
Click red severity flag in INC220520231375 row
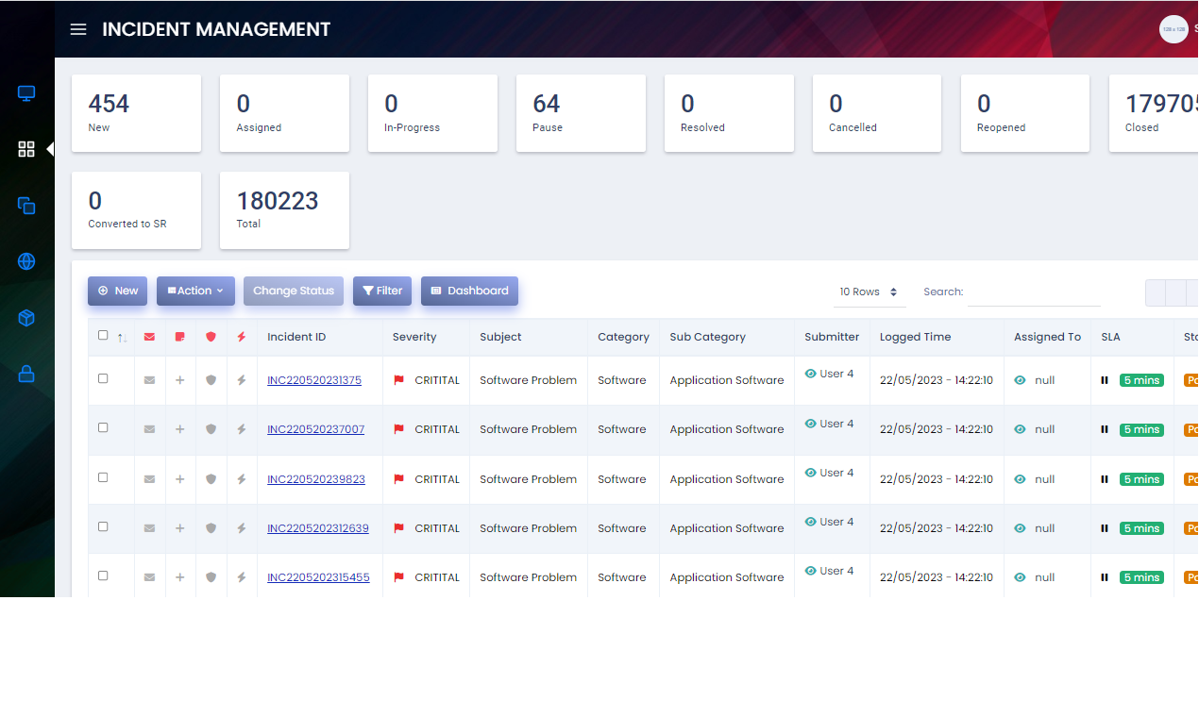[398, 380]
